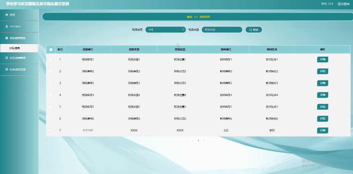Open 详情 for row 班级编号4
Viewport: 353px width, 174px height.
pyautogui.click(x=322, y=95)
